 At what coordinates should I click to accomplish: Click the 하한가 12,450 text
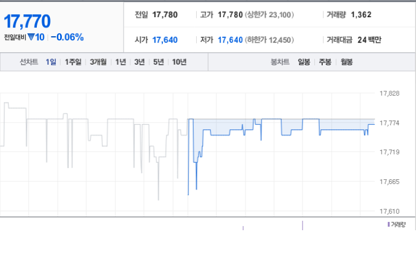coord(269,40)
